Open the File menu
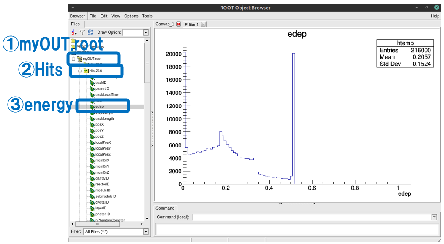444x244 pixels. point(93,16)
